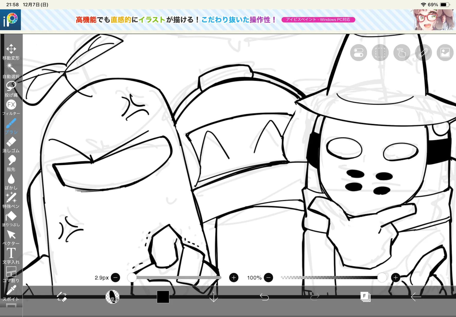Open the ruler tool button
The image size is (456, 317).
click(x=423, y=52)
